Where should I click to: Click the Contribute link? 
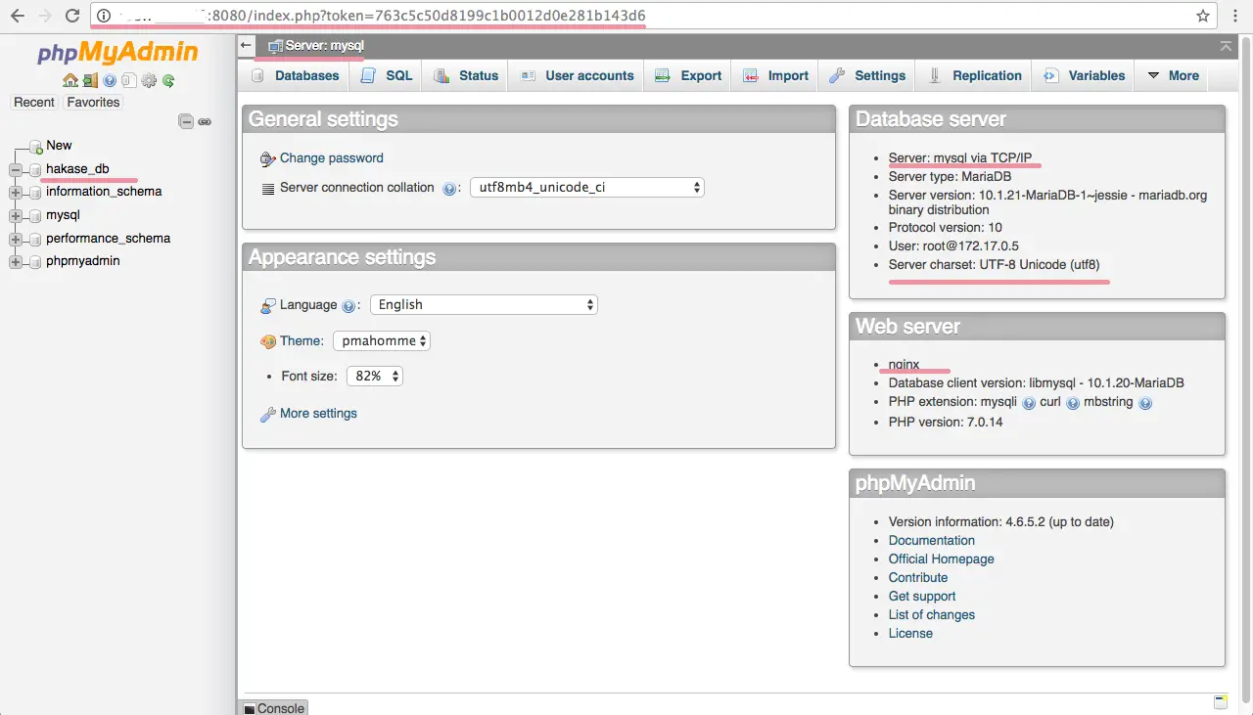pos(918,577)
